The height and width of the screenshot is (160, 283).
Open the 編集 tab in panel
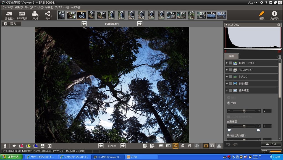pyautogui.click(x=231, y=56)
